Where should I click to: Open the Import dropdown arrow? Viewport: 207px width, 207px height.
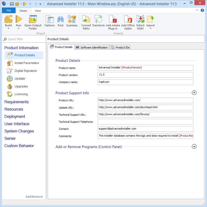tap(151, 28)
